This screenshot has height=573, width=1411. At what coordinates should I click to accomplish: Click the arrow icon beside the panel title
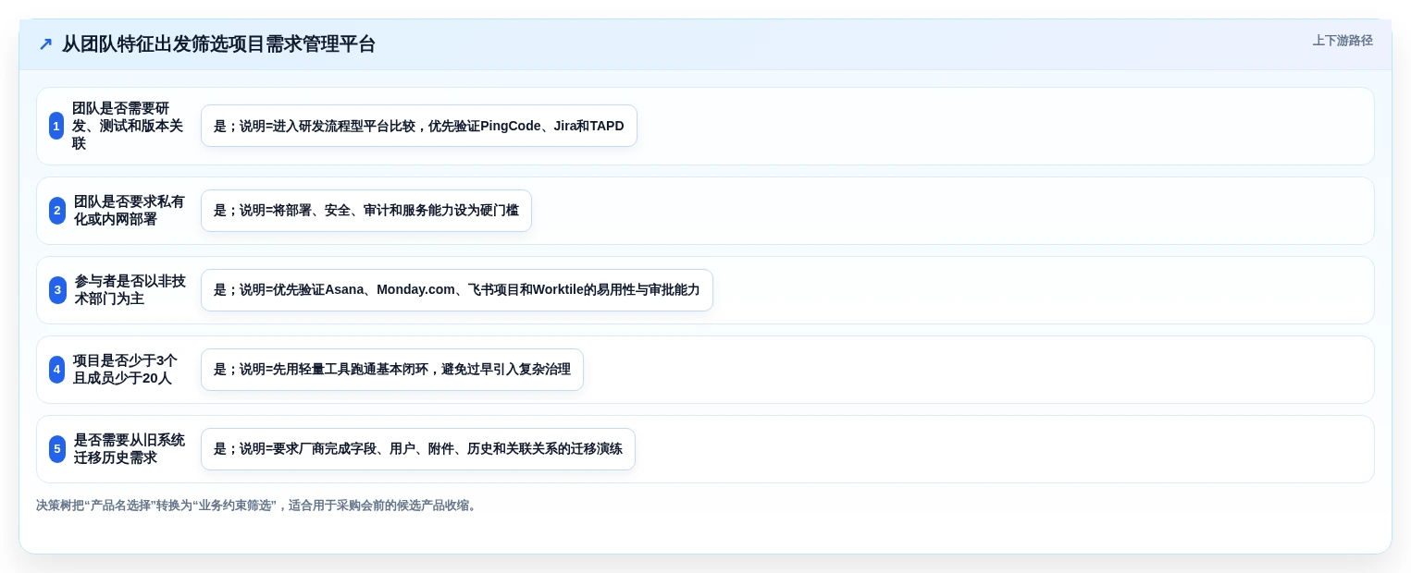point(45,44)
